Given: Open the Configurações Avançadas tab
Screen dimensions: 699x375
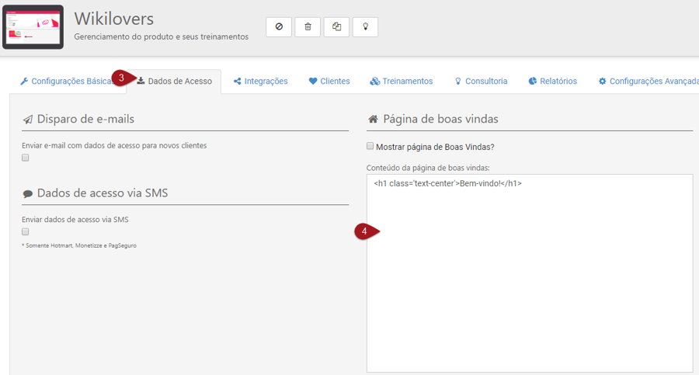Looking at the screenshot, I should 649,81.
